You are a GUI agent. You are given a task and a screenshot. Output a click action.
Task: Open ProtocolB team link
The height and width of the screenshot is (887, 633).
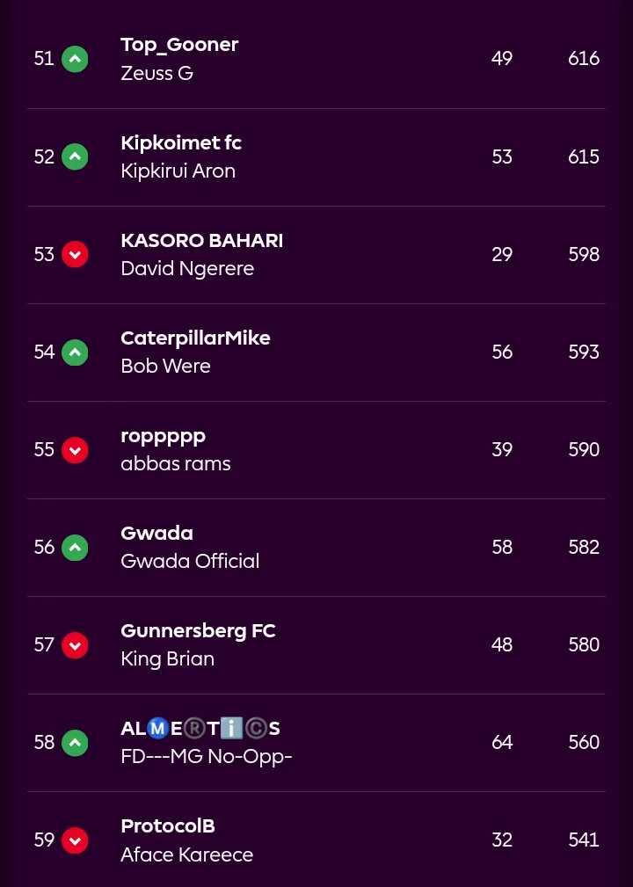[167, 826]
